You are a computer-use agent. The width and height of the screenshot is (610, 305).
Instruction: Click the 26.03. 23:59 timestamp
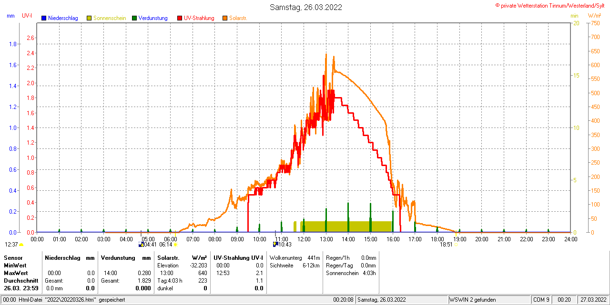[x=20, y=288]
